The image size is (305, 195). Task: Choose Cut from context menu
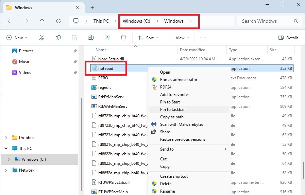[189, 159]
